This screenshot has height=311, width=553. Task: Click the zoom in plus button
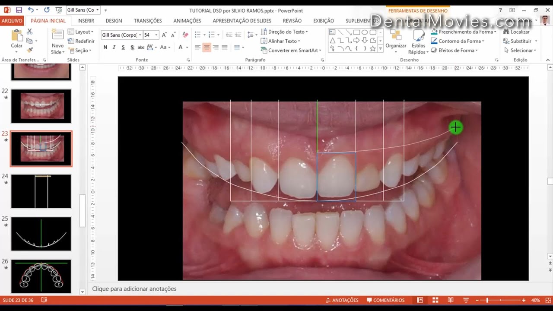pos(524,300)
